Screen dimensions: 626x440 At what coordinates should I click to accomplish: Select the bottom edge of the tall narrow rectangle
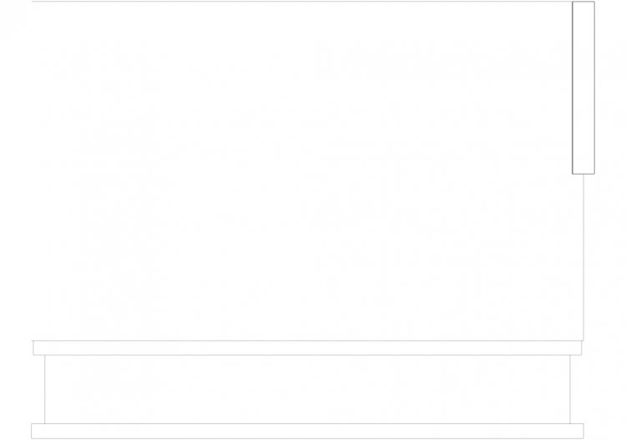point(583,174)
